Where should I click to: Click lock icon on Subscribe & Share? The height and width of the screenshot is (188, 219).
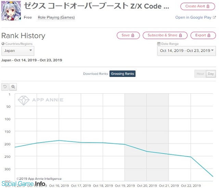[180, 35]
